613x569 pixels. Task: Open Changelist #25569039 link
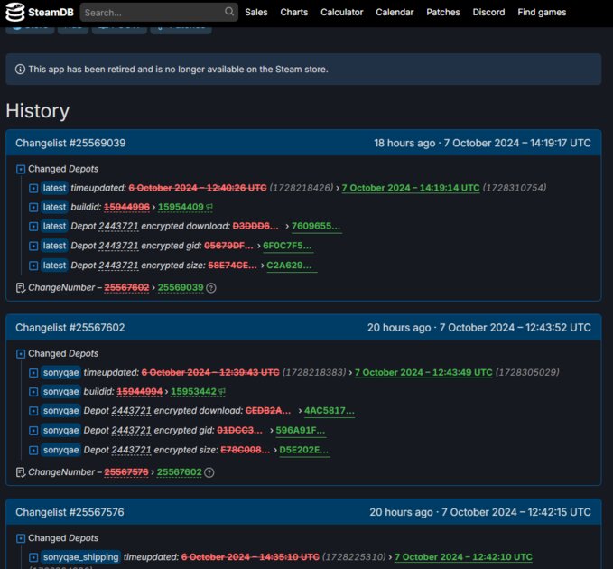point(70,143)
